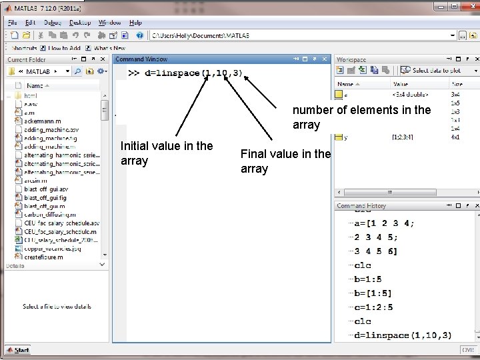Click the Copy icon in main toolbar

[53, 35]
